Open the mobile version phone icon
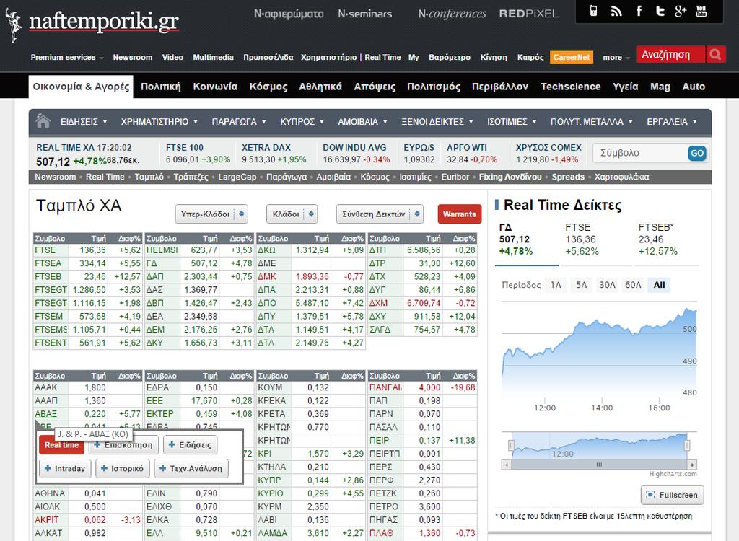 coord(594,11)
